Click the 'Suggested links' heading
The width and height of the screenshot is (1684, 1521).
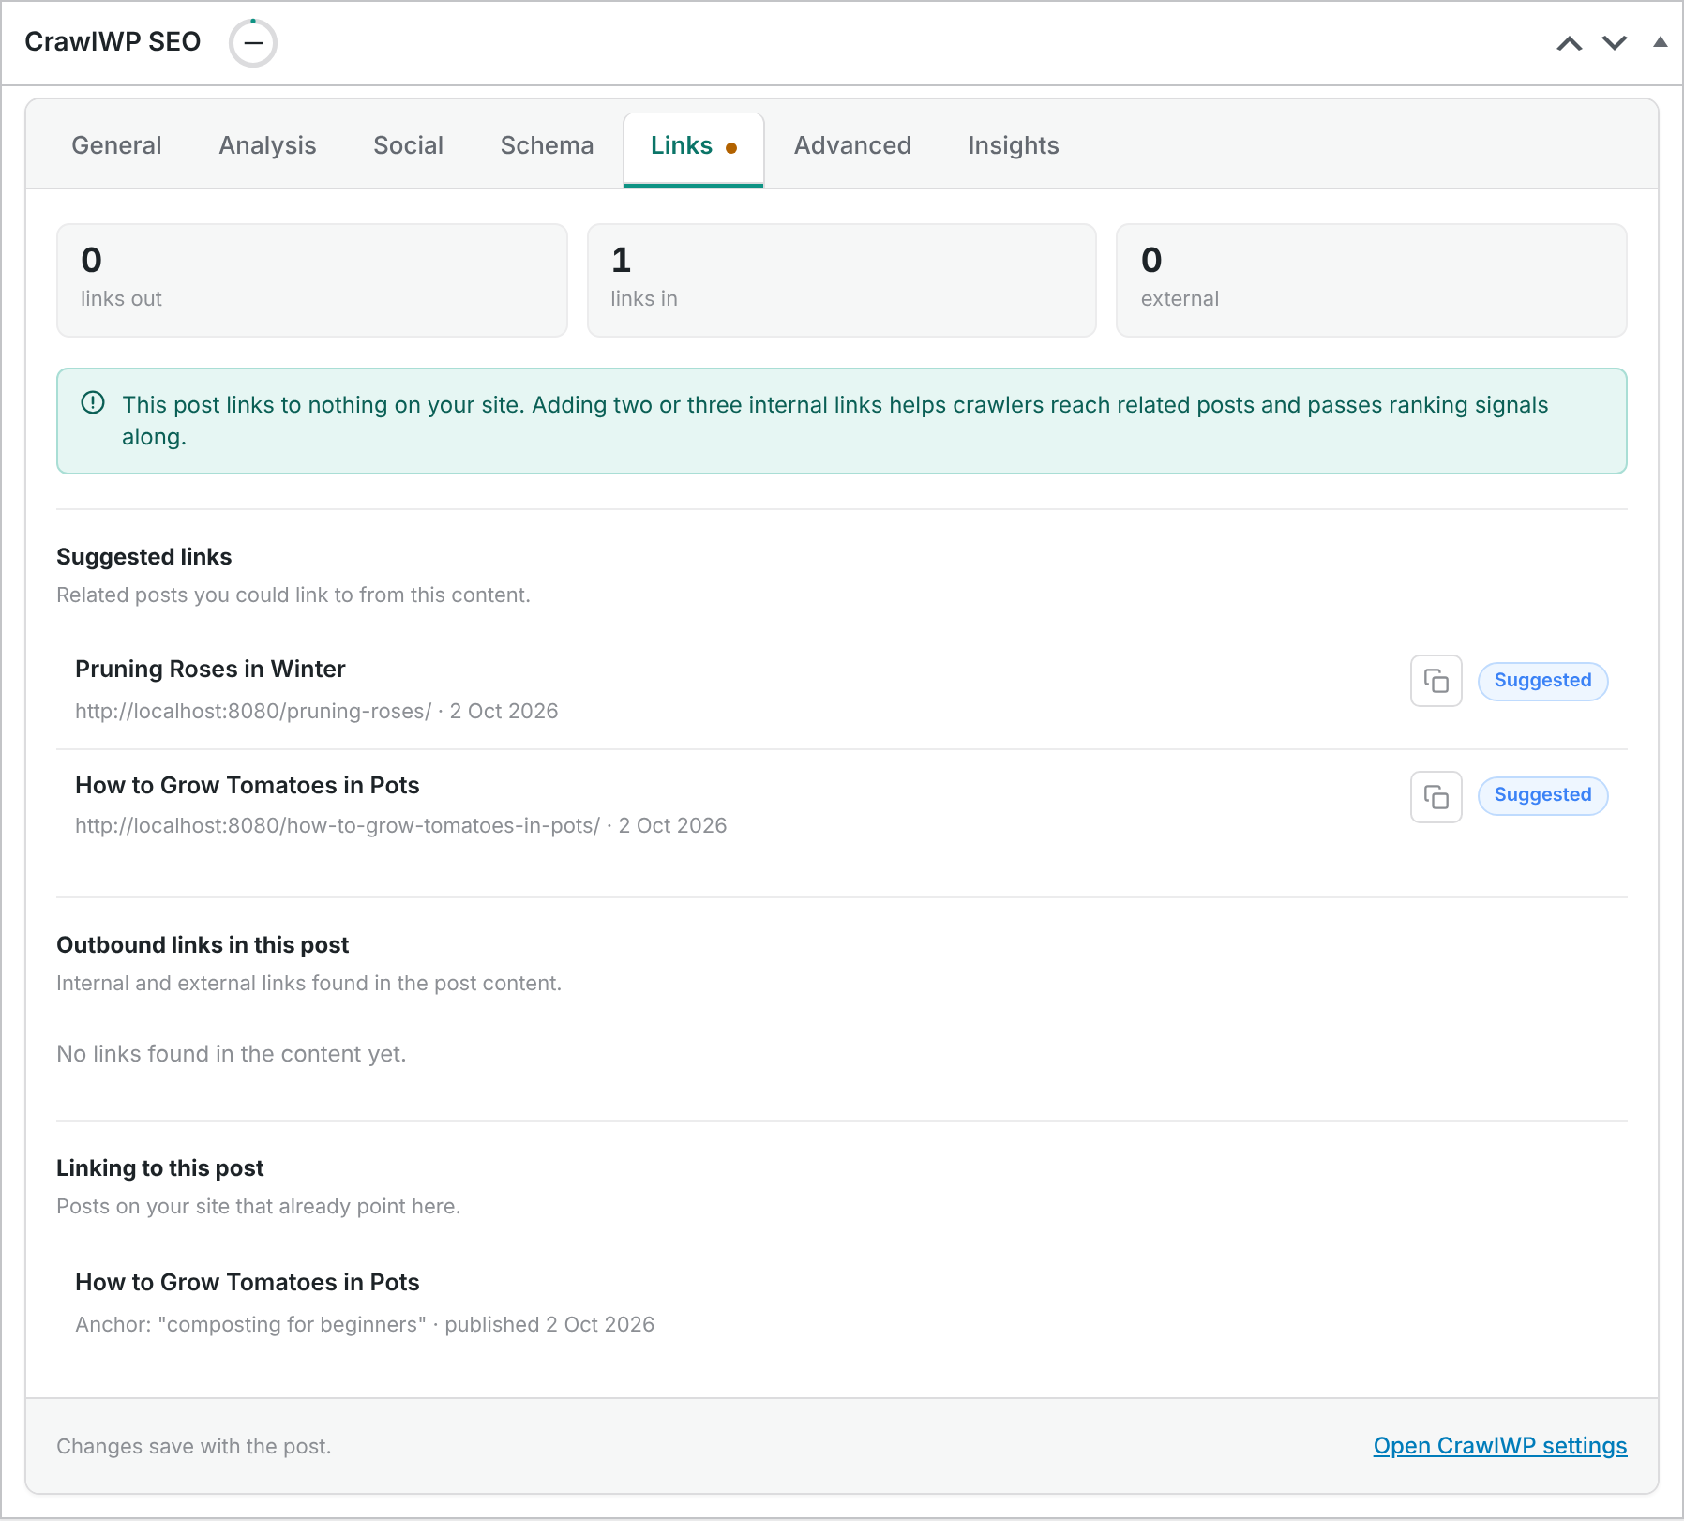pos(144,557)
